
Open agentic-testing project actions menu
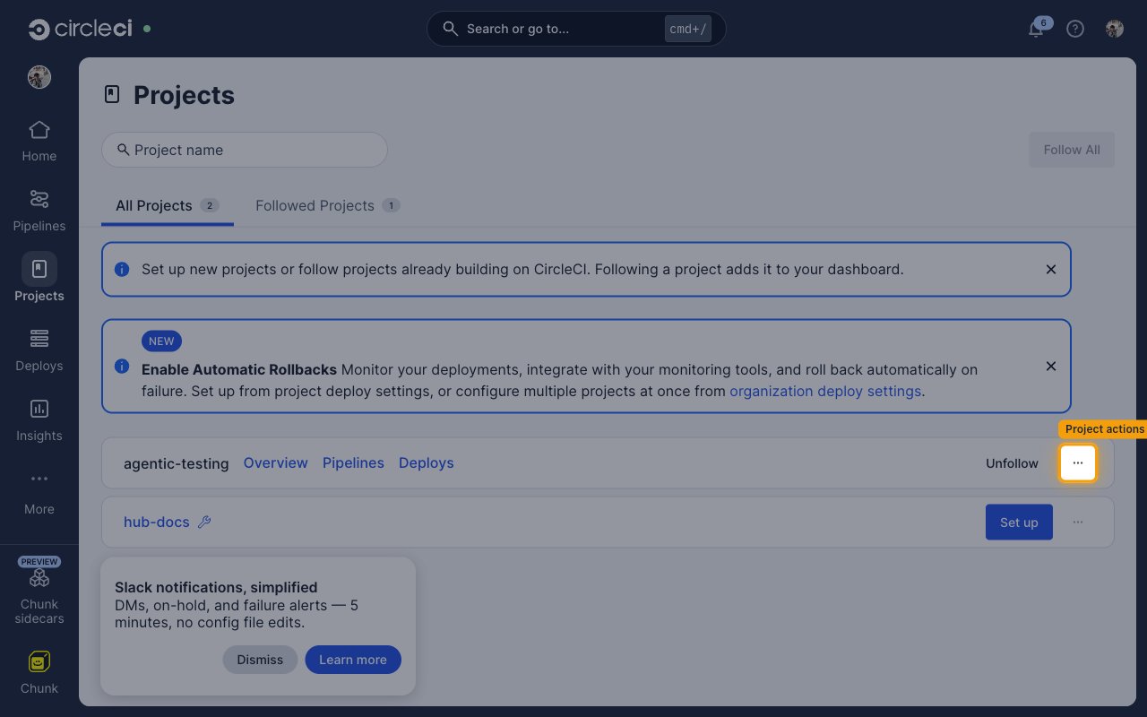pos(1078,463)
